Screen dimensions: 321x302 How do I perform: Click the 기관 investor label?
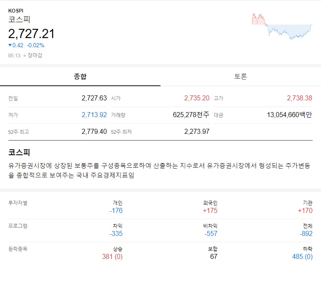(x=308, y=203)
